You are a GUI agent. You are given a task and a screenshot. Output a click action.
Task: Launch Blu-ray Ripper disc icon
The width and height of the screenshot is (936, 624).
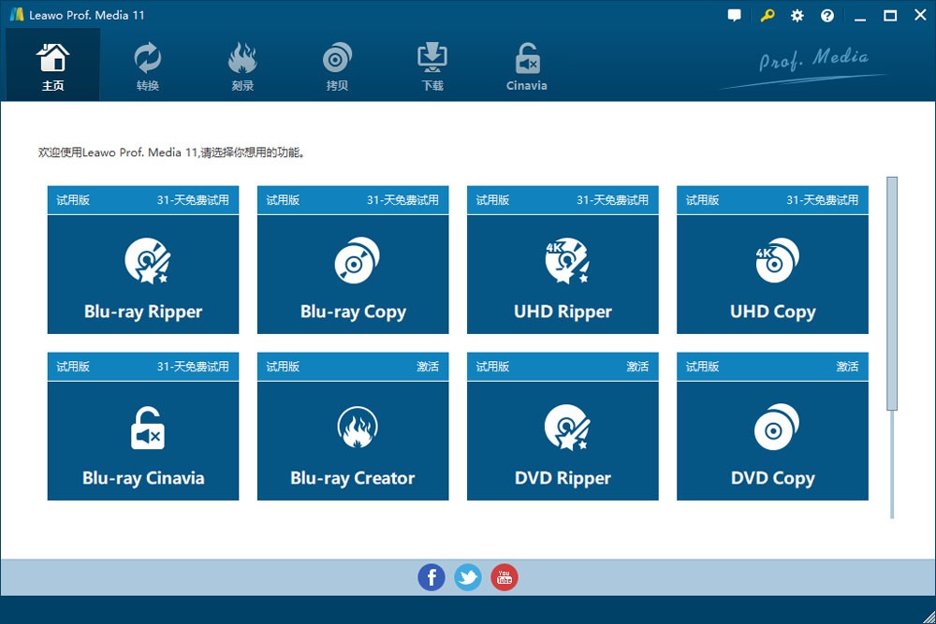click(148, 260)
